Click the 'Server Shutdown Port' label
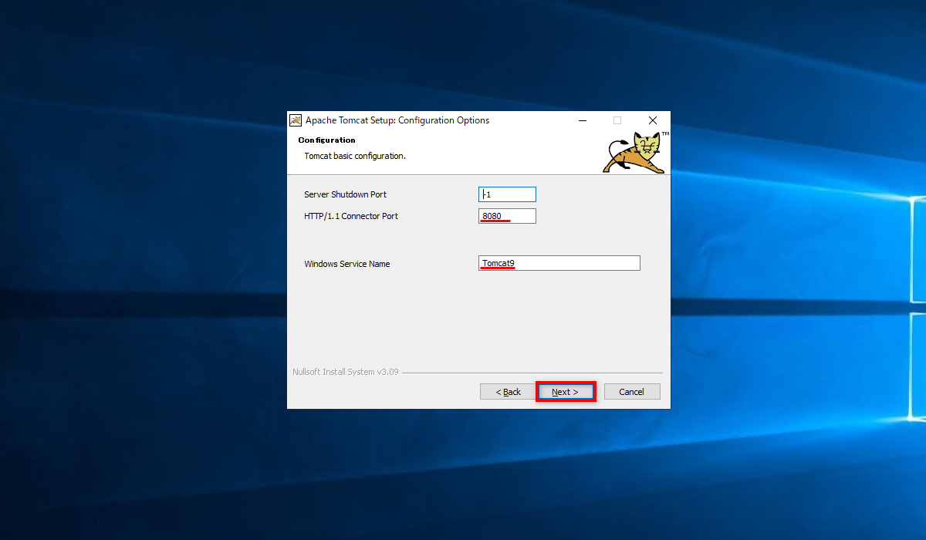This screenshot has width=926, height=540. click(346, 194)
